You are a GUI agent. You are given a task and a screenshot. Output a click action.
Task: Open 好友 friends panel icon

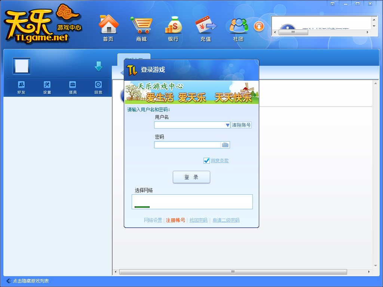coord(21,84)
